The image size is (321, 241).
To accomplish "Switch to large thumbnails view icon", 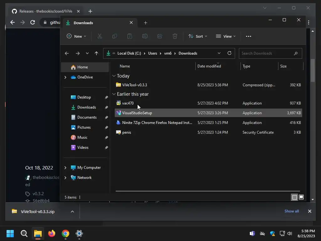I will [301, 197].
